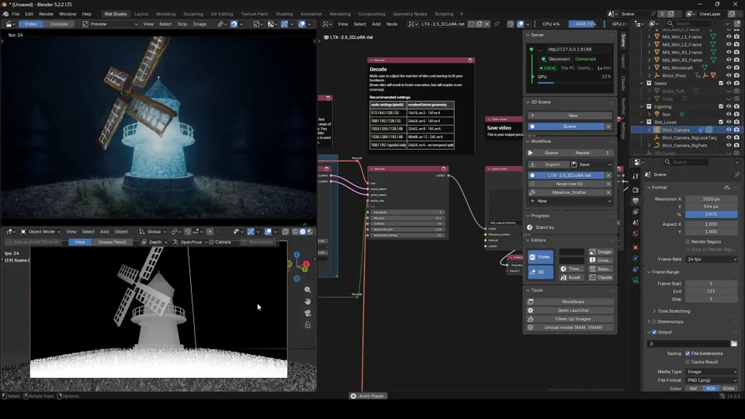The width and height of the screenshot is (745, 419).
Task: Expand Shot_Camera_RigPath tree item
Action: 650,145
